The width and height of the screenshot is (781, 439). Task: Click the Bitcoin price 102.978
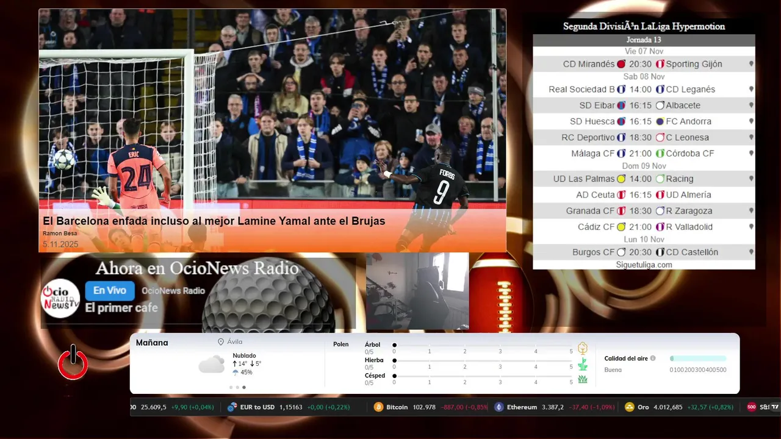point(424,407)
